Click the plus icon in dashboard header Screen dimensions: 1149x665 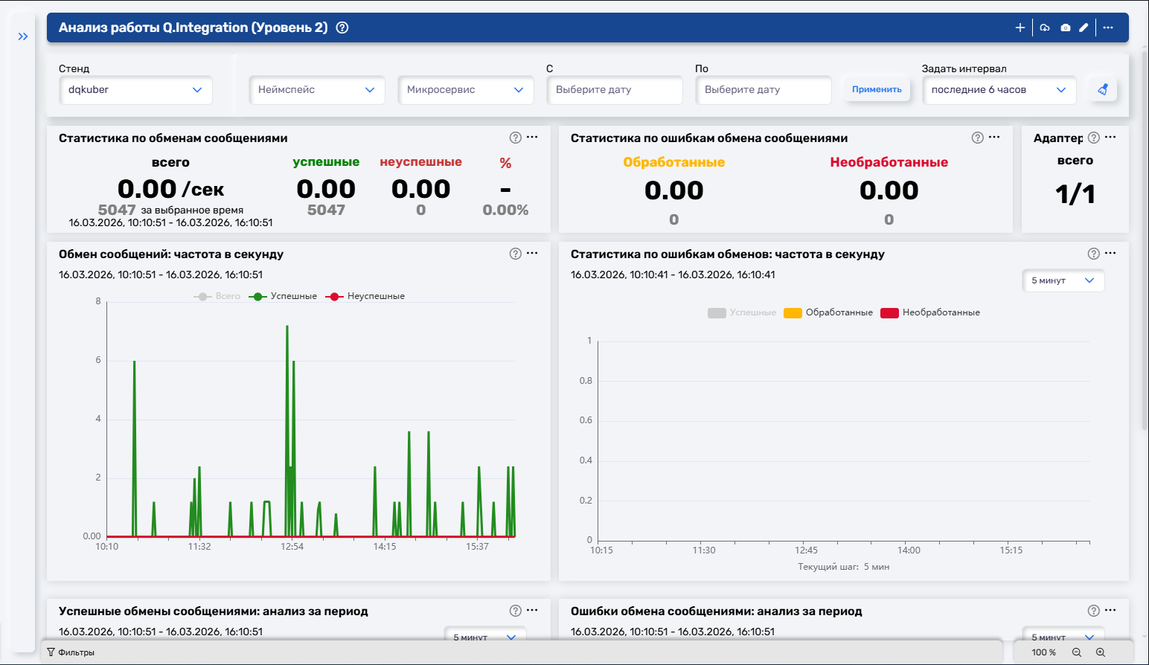coord(1020,28)
